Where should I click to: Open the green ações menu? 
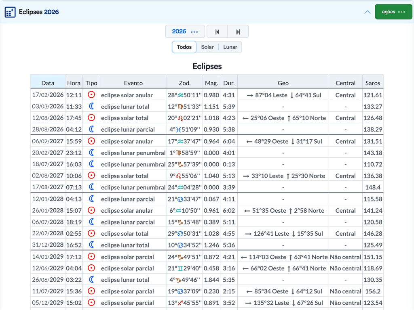pos(393,12)
